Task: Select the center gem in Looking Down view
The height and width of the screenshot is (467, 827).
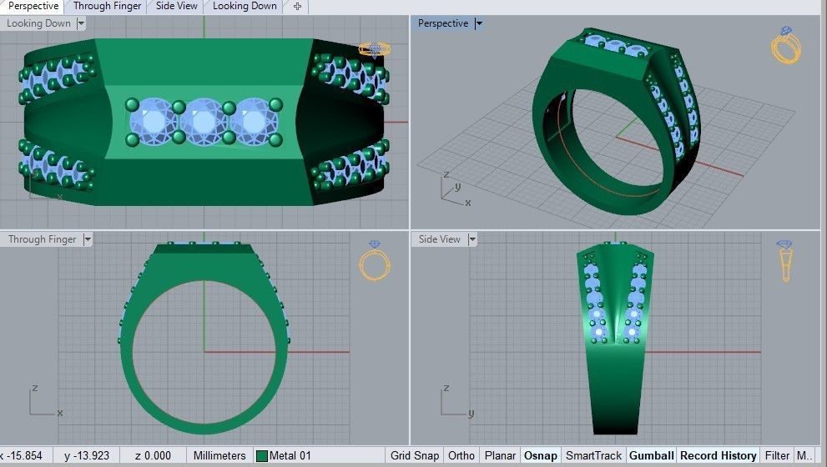Action: [x=204, y=123]
